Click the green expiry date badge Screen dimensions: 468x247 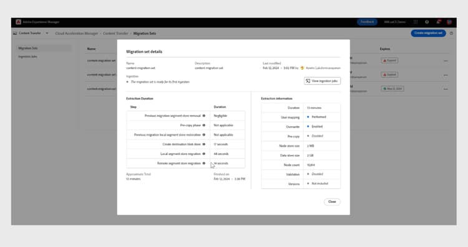pyautogui.click(x=392, y=89)
